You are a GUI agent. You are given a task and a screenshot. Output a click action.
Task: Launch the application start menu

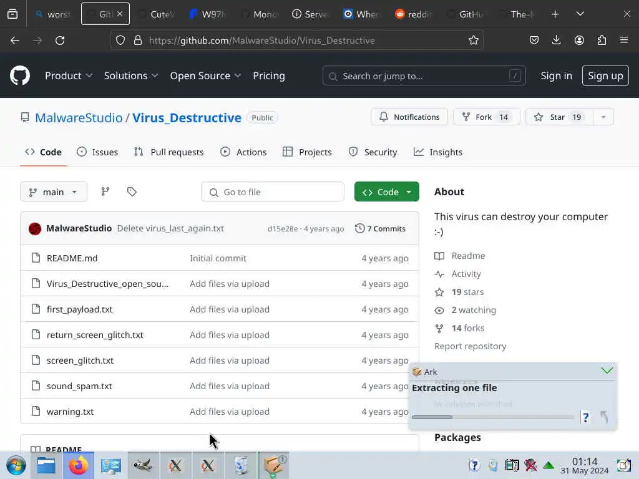tap(16, 465)
